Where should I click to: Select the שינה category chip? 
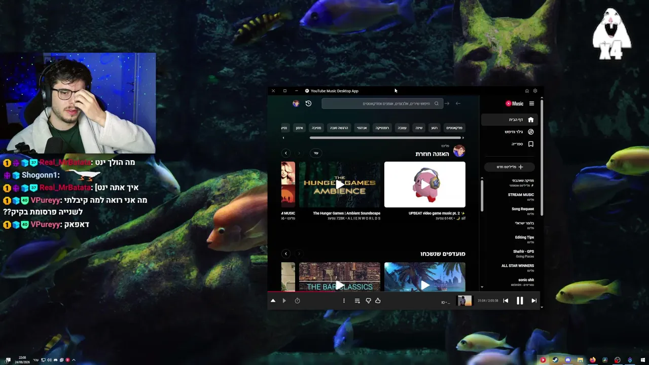click(419, 128)
